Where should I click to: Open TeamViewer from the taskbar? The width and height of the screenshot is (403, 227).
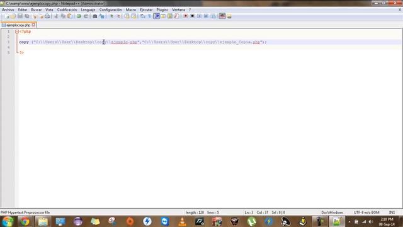pyautogui.click(x=165, y=221)
